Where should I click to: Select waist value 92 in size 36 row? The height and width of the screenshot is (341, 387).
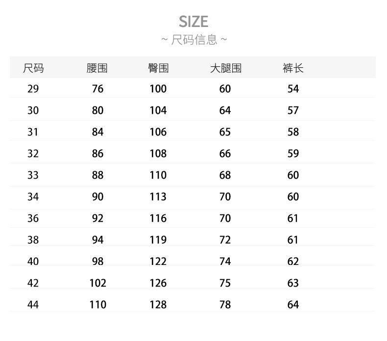pos(97,218)
